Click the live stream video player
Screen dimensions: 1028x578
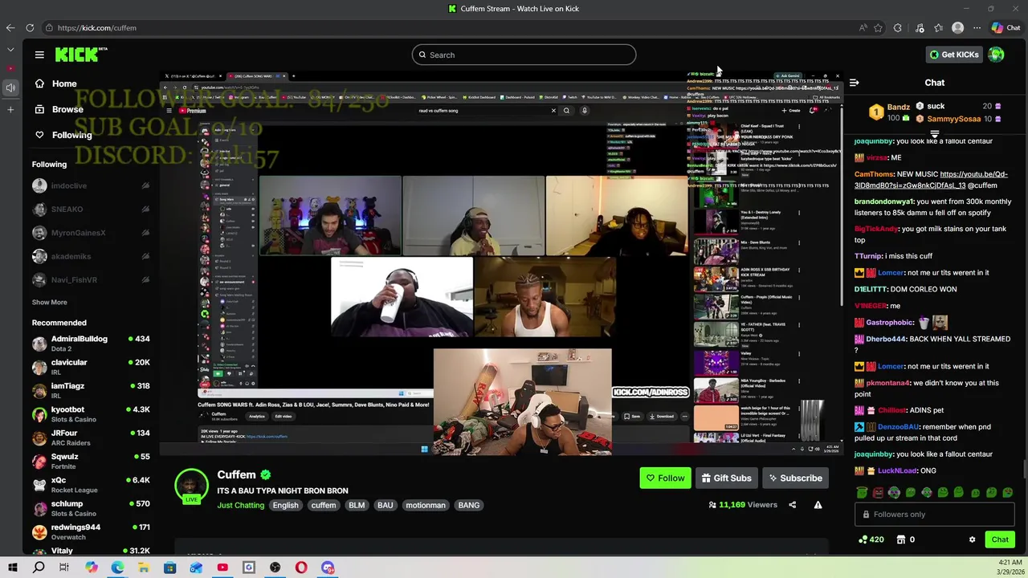tap(502, 263)
